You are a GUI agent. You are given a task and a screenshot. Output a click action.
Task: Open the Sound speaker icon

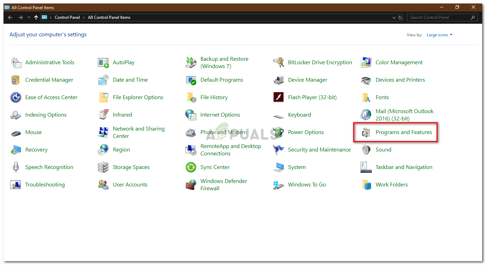click(x=366, y=150)
